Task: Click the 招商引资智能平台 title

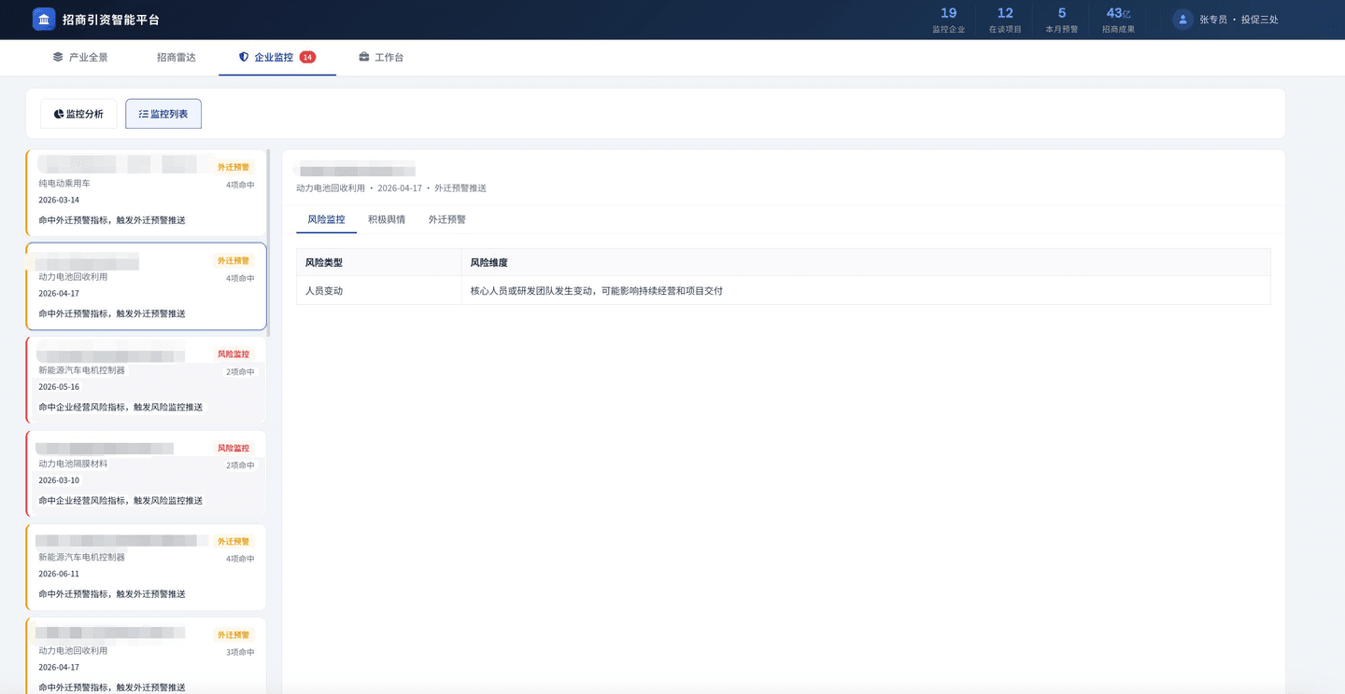Action: coord(111,20)
